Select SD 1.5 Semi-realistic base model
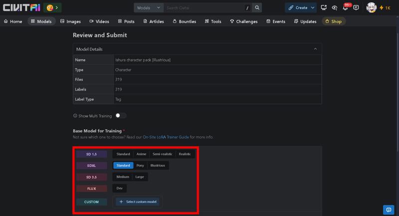Image resolution: width=399 pixels, height=216 pixels. pyautogui.click(x=163, y=154)
